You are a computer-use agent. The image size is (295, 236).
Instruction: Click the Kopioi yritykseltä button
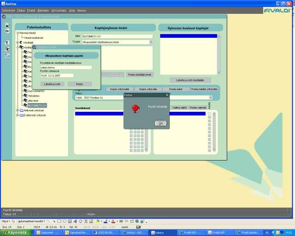tap(120, 89)
